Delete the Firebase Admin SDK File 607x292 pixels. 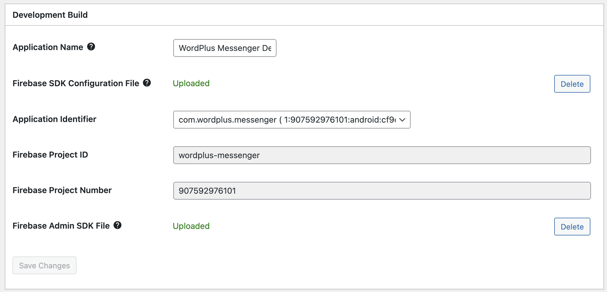(572, 227)
